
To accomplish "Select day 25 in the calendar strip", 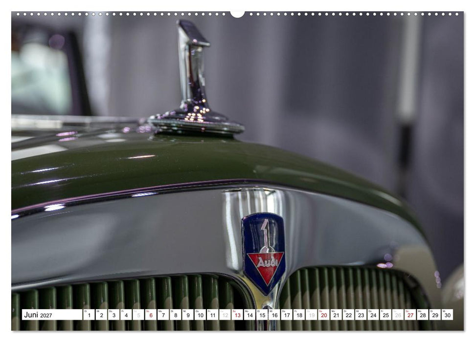I will tap(386, 315).
